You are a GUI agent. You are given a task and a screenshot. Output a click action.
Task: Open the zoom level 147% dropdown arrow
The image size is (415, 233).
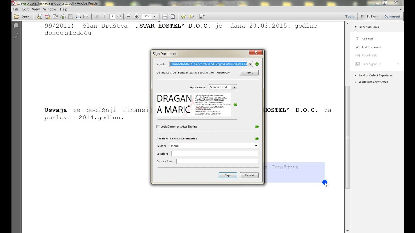[x=154, y=17]
